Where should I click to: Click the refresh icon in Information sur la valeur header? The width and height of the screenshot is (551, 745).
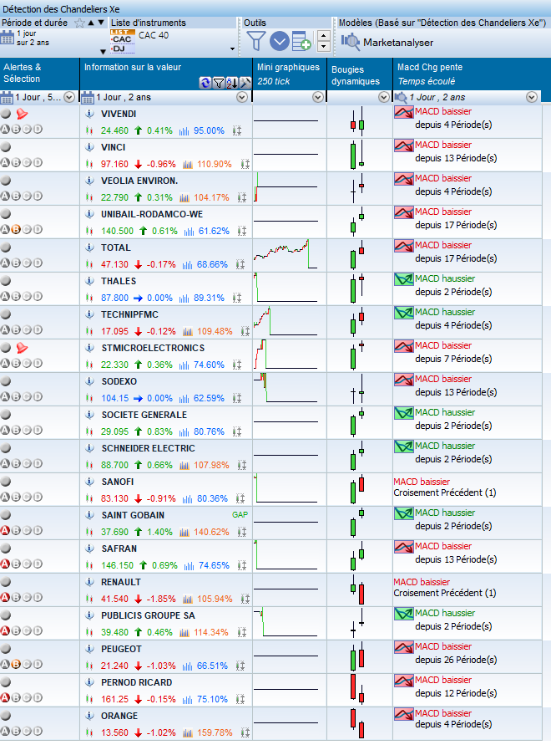205,83
